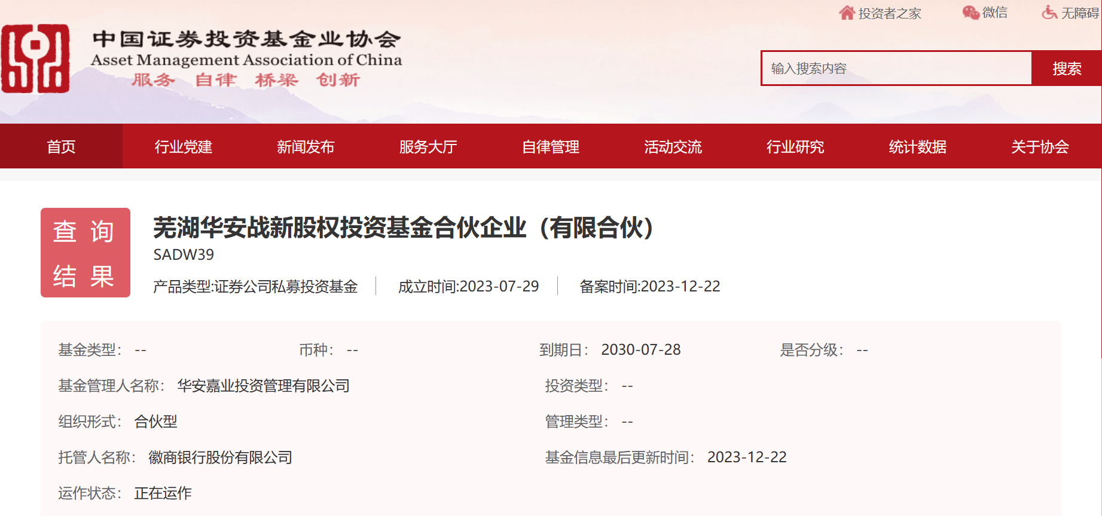This screenshot has width=1102, height=516.
Task: Go to the 首页 menu item
Action: click(61, 146)
